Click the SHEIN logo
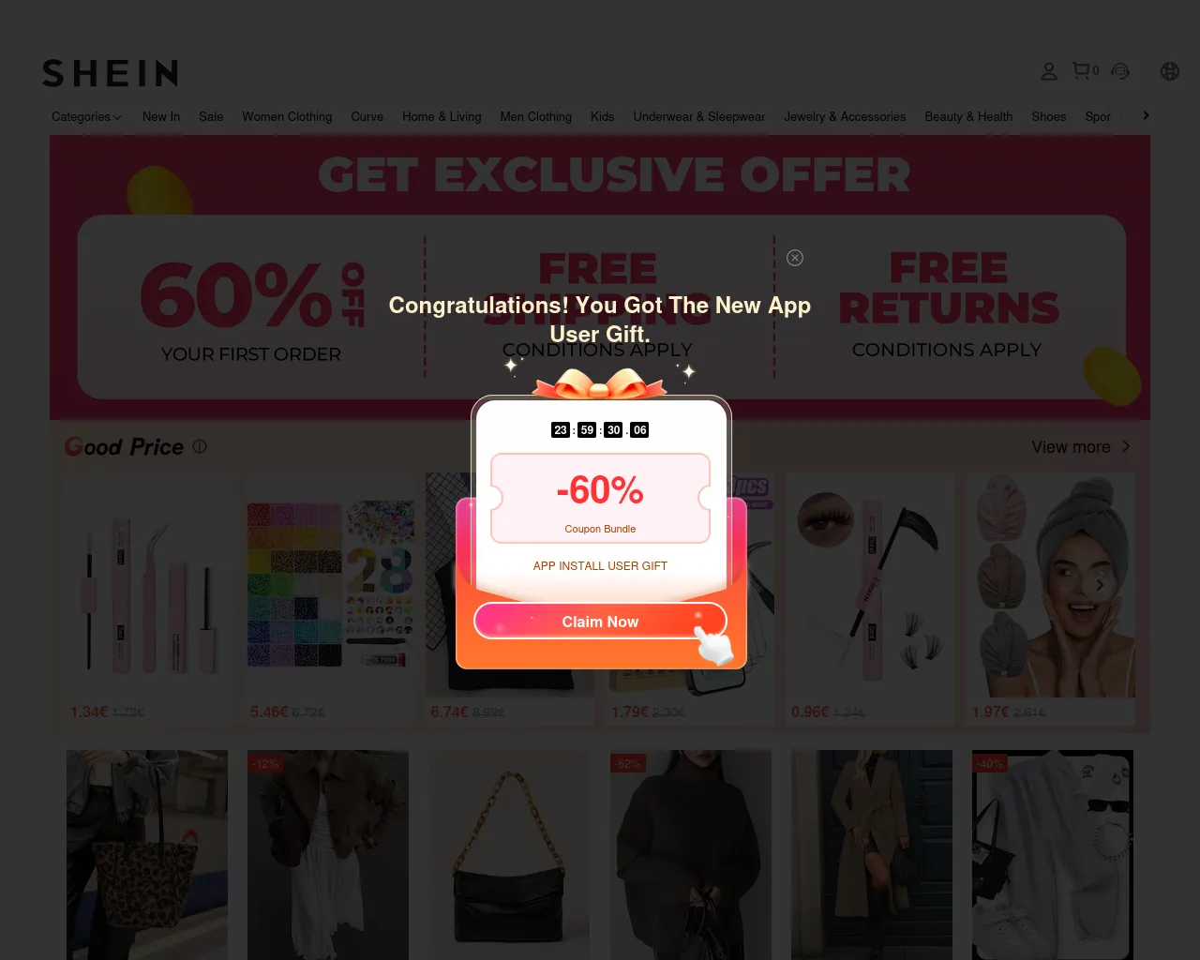1200x960 pixels. tap(111, 73)
